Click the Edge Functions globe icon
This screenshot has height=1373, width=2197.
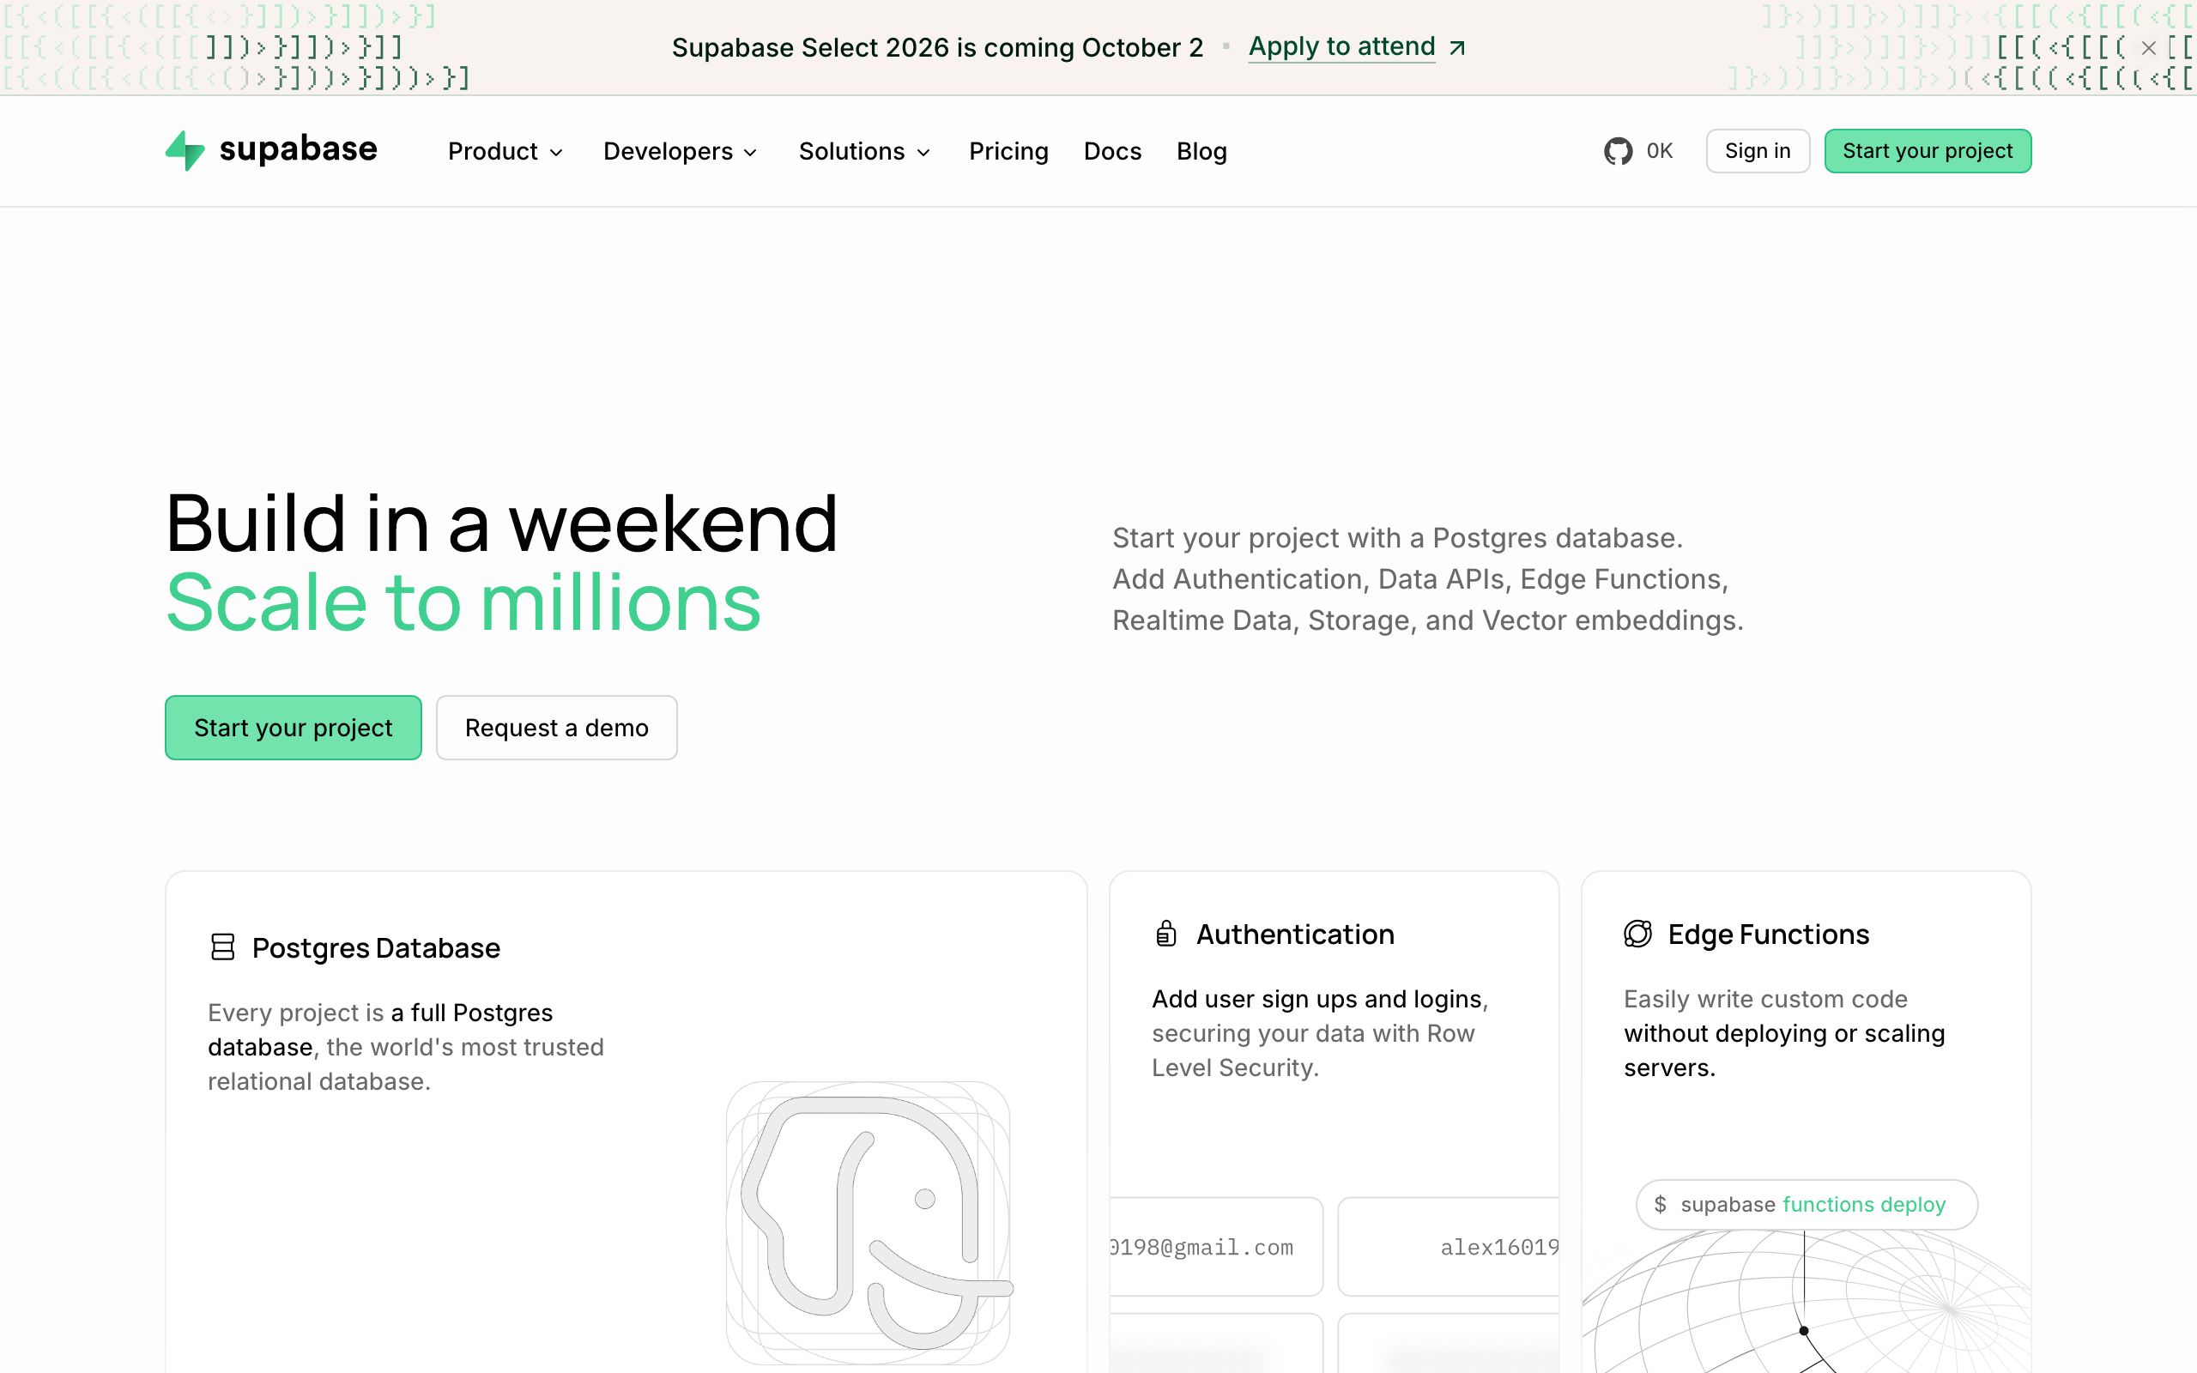coord(1637,934)
